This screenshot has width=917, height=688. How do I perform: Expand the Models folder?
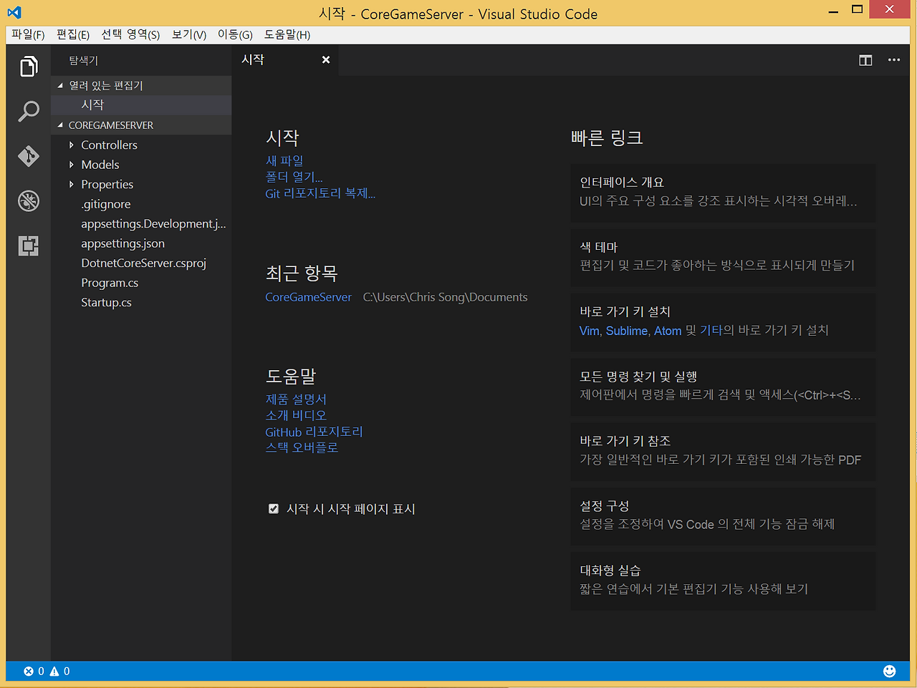pos(71,165)
